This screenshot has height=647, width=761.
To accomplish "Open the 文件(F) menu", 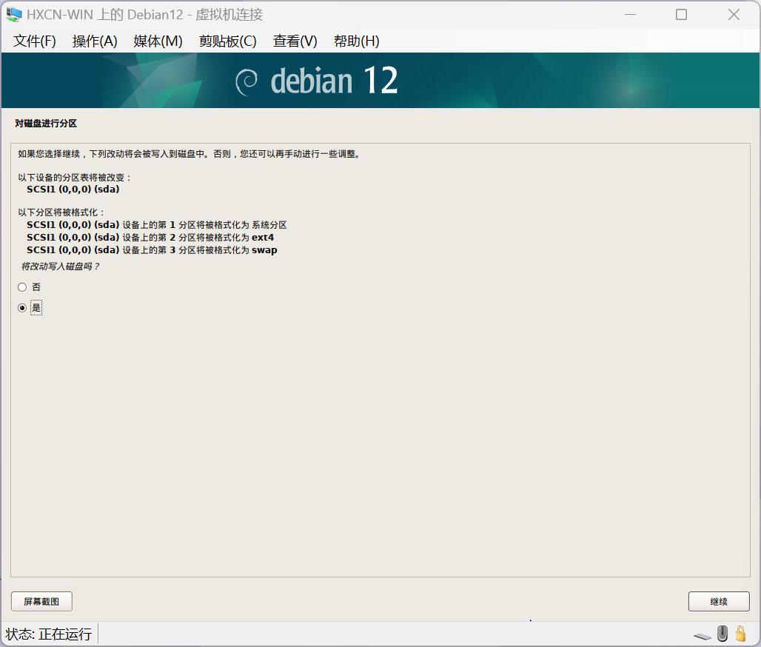I will click(35, 41).
